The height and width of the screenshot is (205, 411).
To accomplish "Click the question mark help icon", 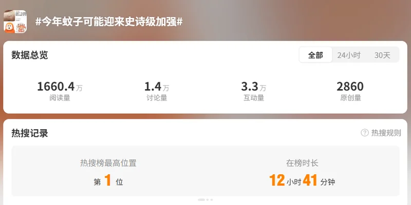I will coord(365,133).
